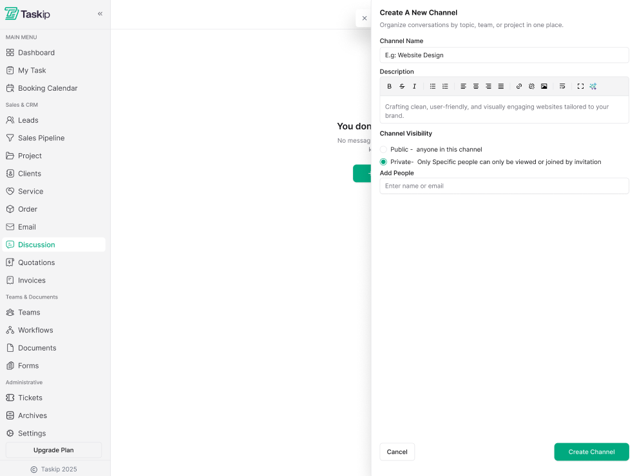Center align the description text
The image size is (637, 476).
(476, 86)
